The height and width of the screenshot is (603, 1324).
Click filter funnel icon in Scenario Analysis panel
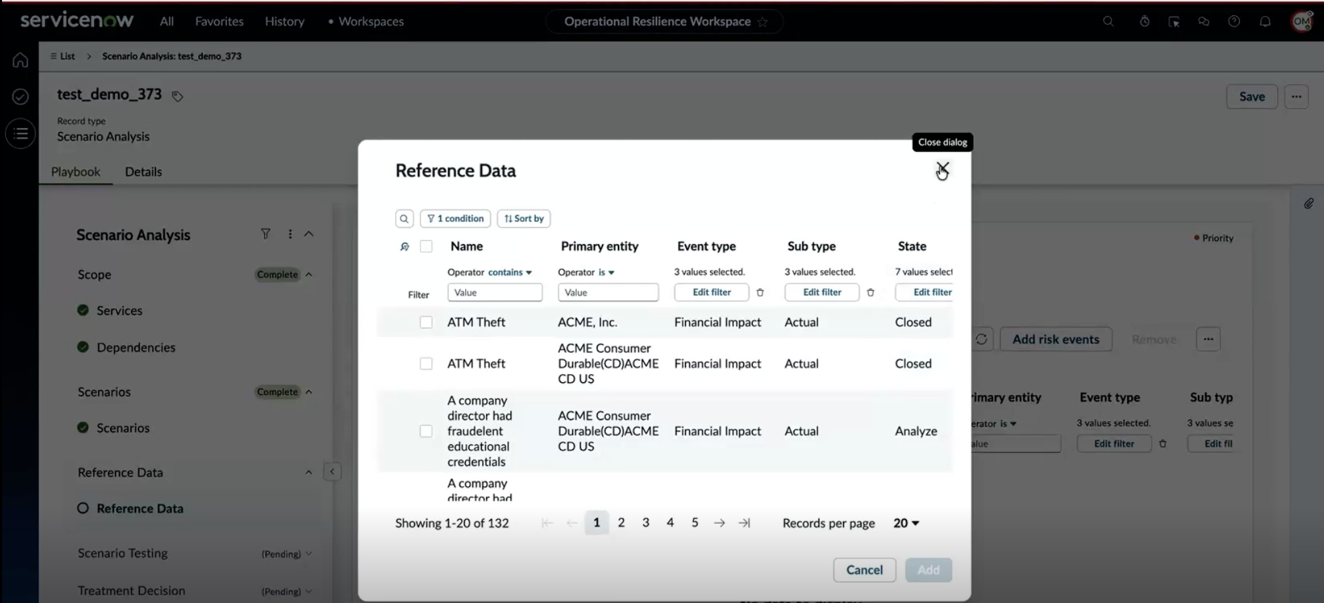266,234
